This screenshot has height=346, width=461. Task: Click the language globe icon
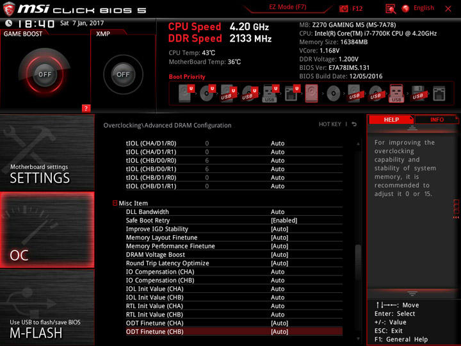[x=406, y=8]
